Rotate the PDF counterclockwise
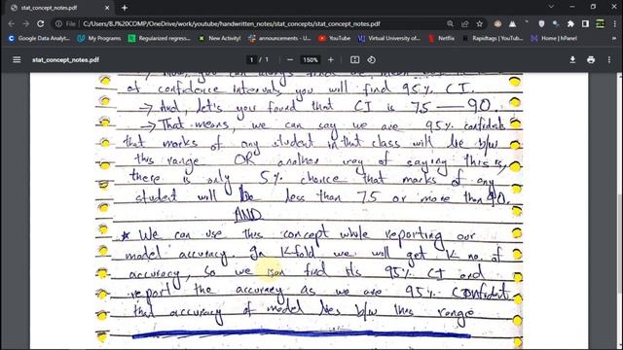This screenshot has width=623, height=350. pyautogui.click(x=371, y=59)
